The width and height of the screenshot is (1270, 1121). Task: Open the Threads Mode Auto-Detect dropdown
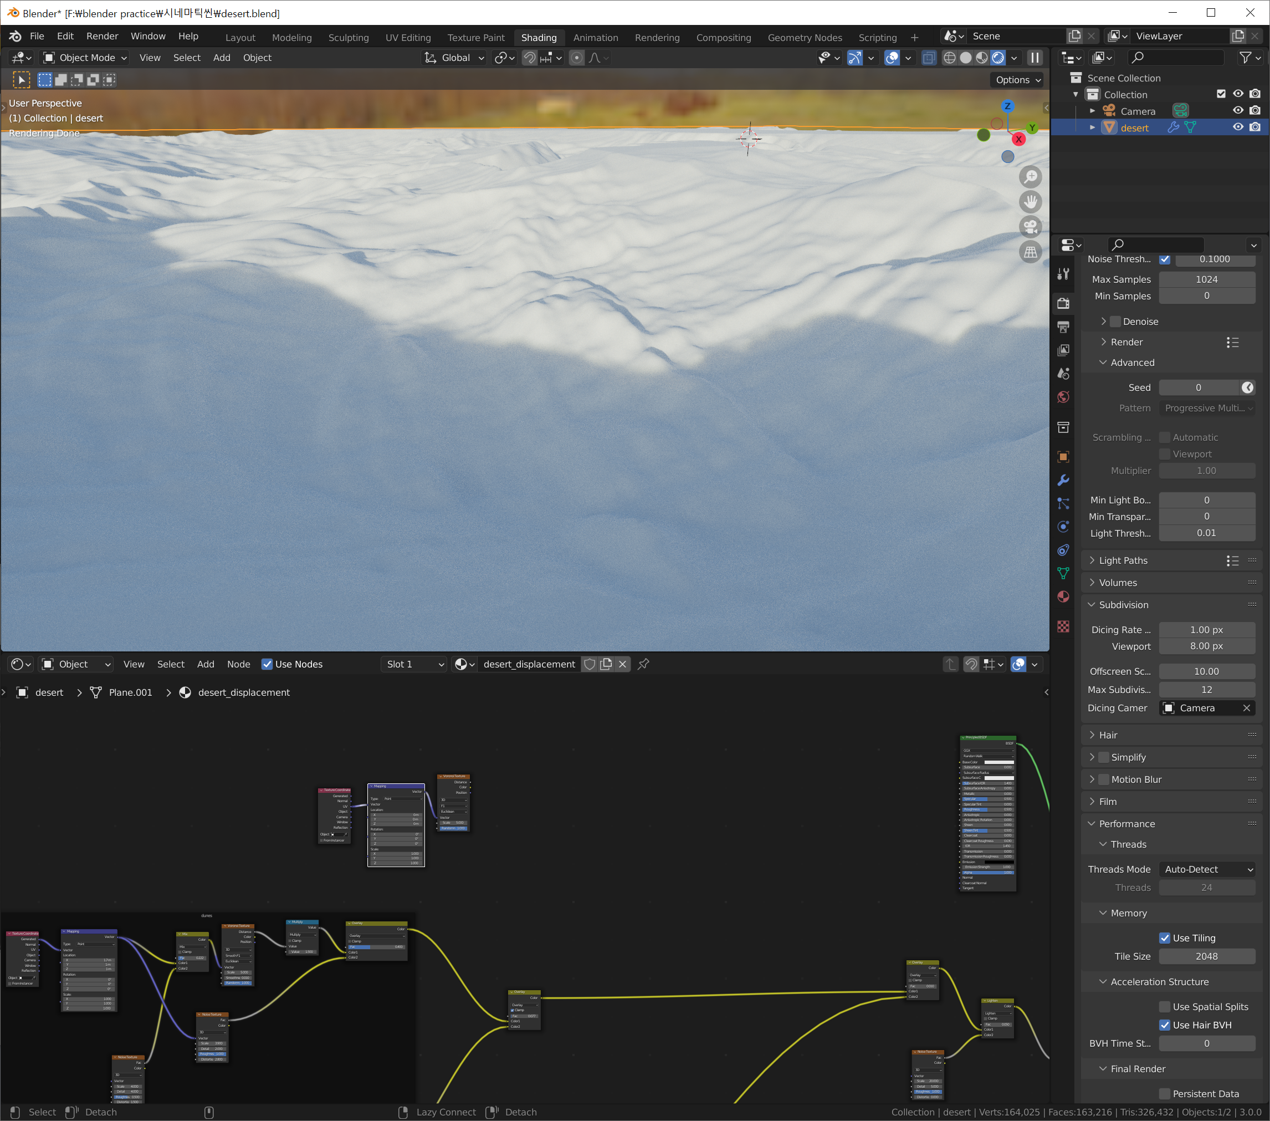pos(1207,869)
